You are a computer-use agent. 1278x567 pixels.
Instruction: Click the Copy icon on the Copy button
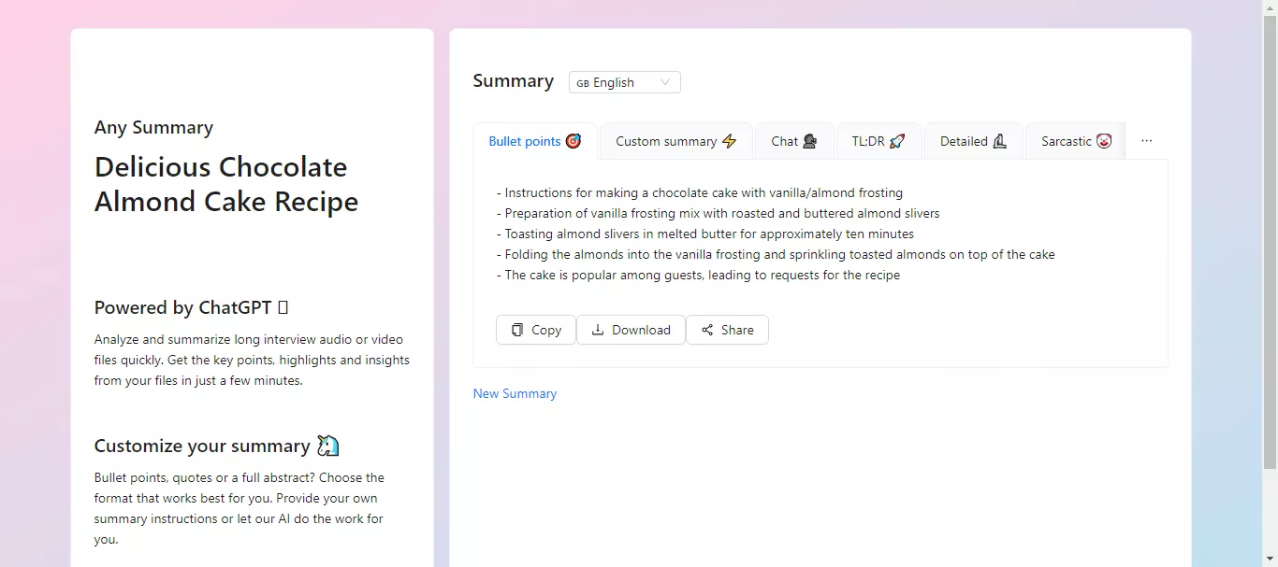click(517, 330)
